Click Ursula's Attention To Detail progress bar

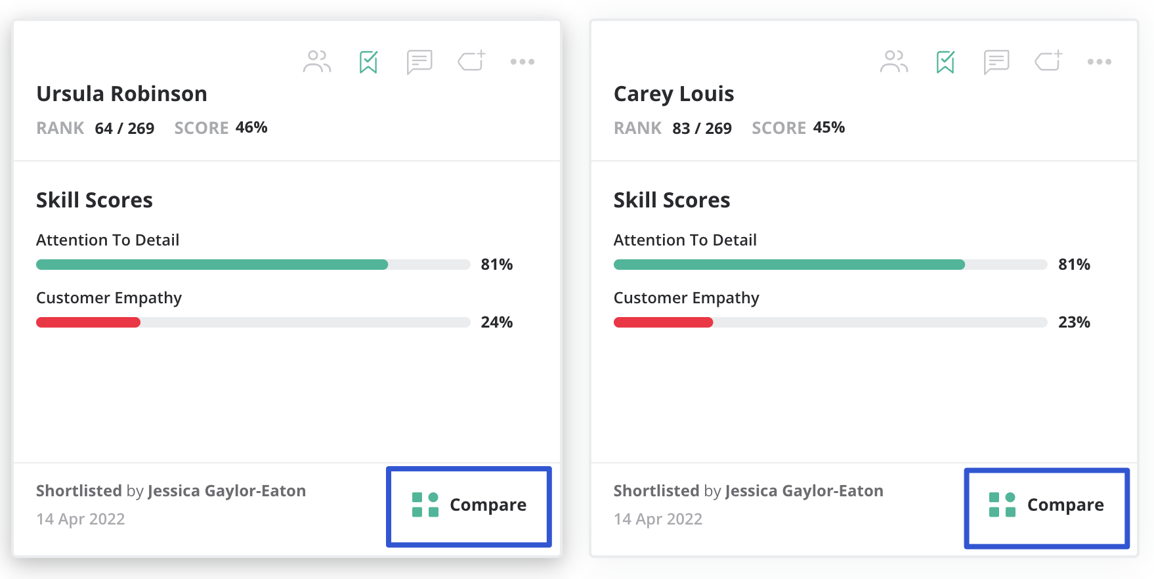(253, 265)
